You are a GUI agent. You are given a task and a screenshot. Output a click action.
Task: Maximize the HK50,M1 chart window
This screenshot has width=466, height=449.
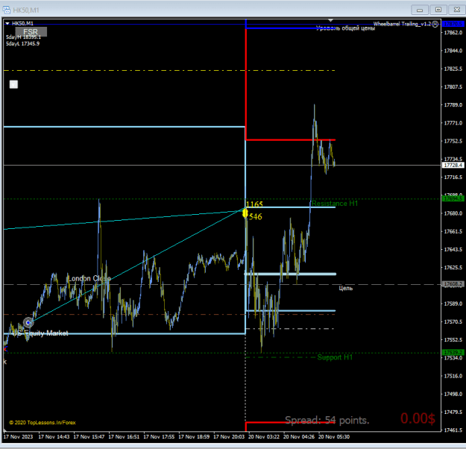click(438, 10)
